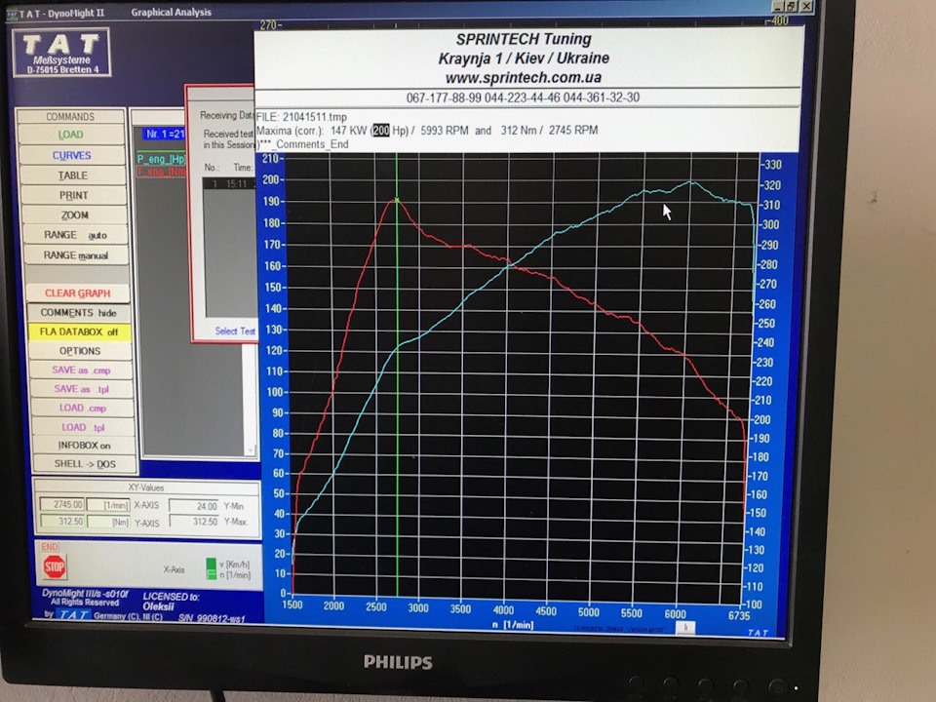Click the small button below the graph

[685, 627]
